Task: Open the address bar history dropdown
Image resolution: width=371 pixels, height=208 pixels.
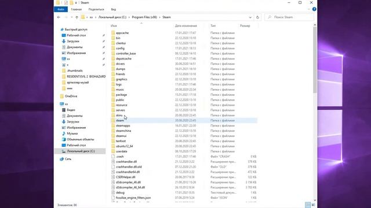Action: 250,17
